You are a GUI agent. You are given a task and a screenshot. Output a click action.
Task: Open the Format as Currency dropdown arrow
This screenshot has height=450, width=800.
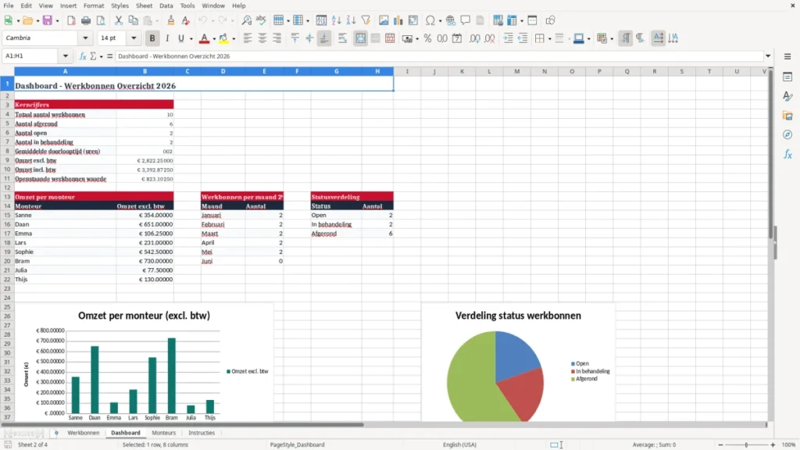pyautogui.click(x=417, y=39)
